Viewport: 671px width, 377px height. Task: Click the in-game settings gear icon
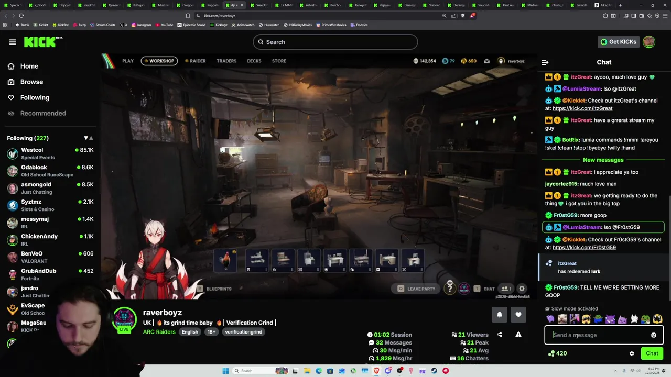tap(522, 289)
